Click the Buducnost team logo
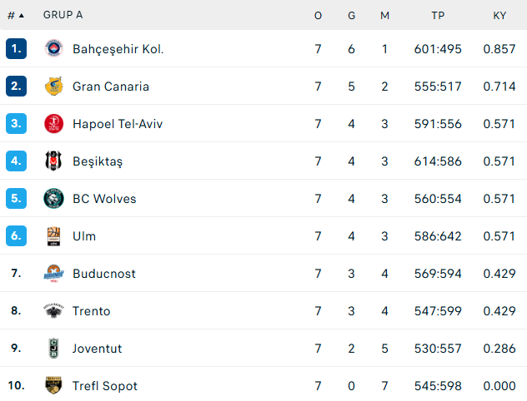The height and width of the screenshot is (401, 527). 53,273
